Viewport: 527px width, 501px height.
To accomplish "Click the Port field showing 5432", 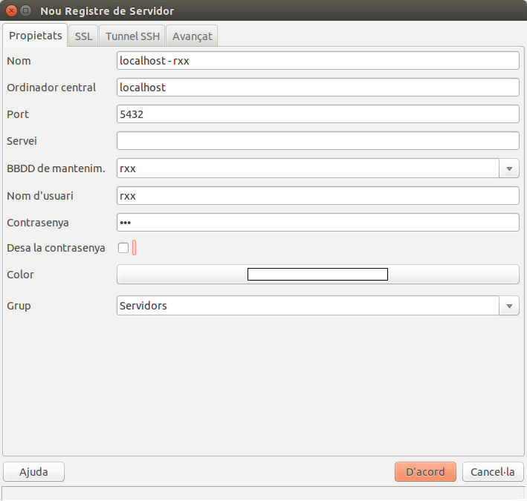I will [x=317, y=114].
